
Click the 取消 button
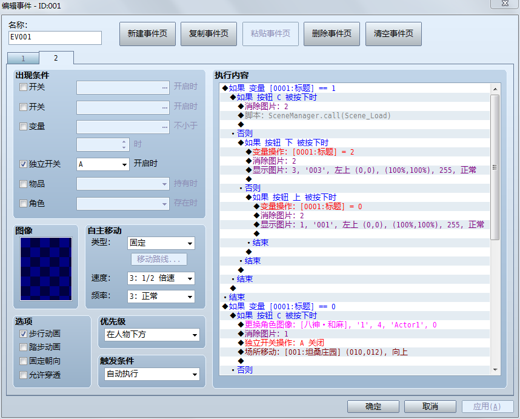(x=430, y=407)
